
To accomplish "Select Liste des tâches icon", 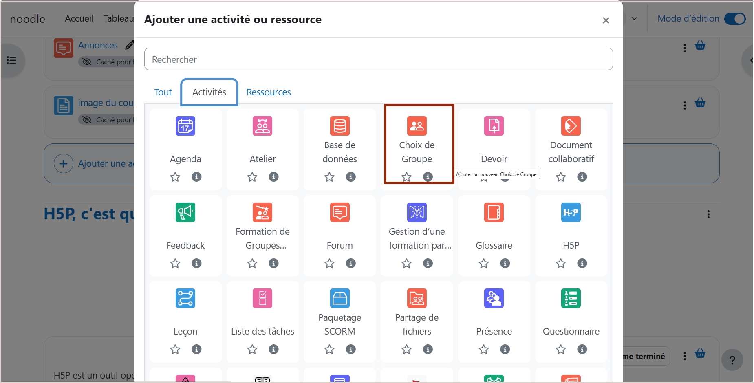I will (262, 298).
